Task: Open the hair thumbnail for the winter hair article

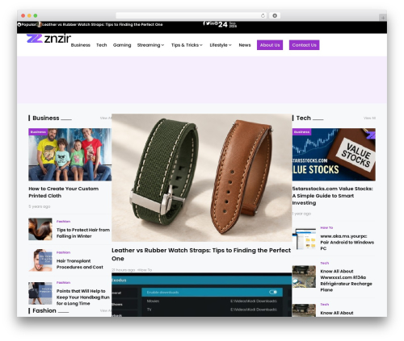Action: (40, 229)
